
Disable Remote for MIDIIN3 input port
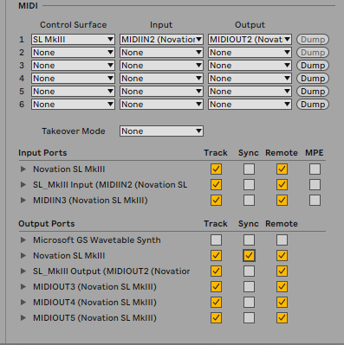click(282, 201)
